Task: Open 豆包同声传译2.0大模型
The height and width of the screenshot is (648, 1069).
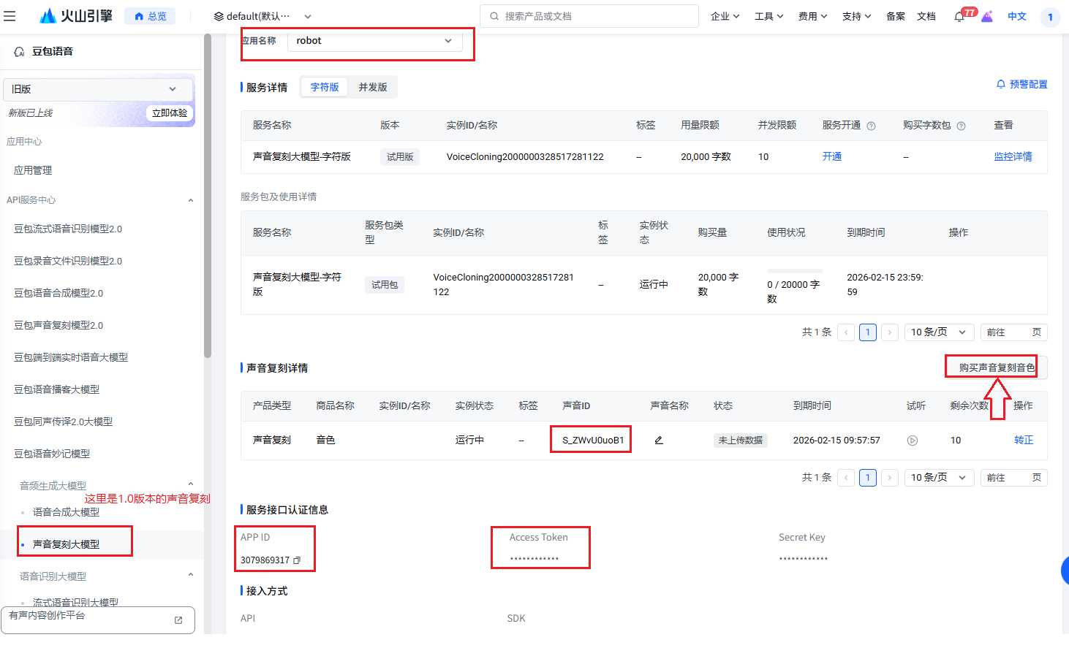Action: [x=63, y=422]
